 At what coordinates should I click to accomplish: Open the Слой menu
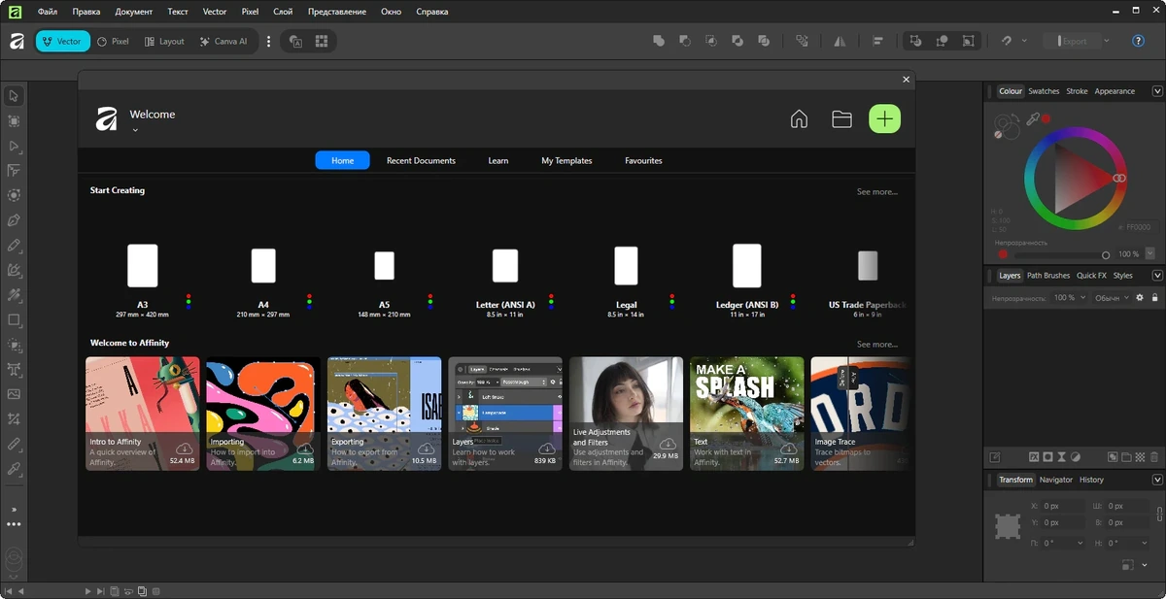283,12
